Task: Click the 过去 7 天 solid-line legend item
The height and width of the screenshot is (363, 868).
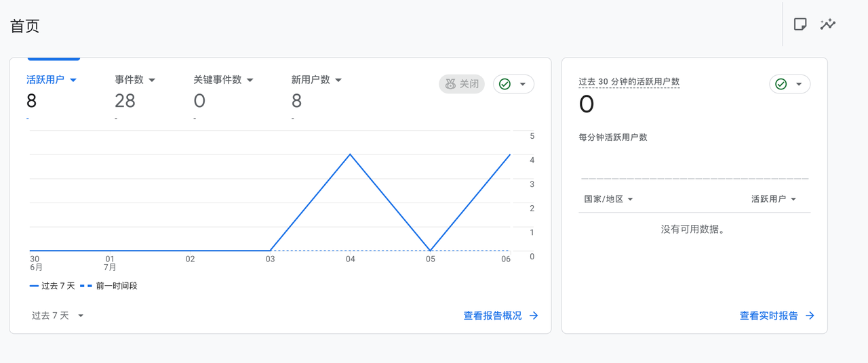Action: click(52, 286)
